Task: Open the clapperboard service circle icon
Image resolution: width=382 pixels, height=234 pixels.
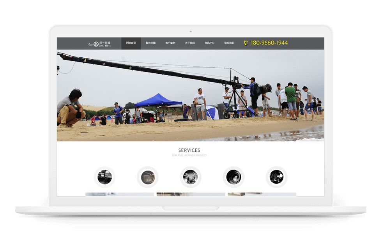Action: 147,177
